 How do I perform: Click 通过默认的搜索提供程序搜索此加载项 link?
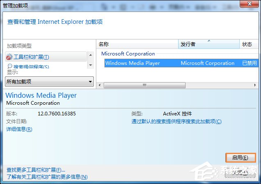pyautogui.click(x=176, y=122)
